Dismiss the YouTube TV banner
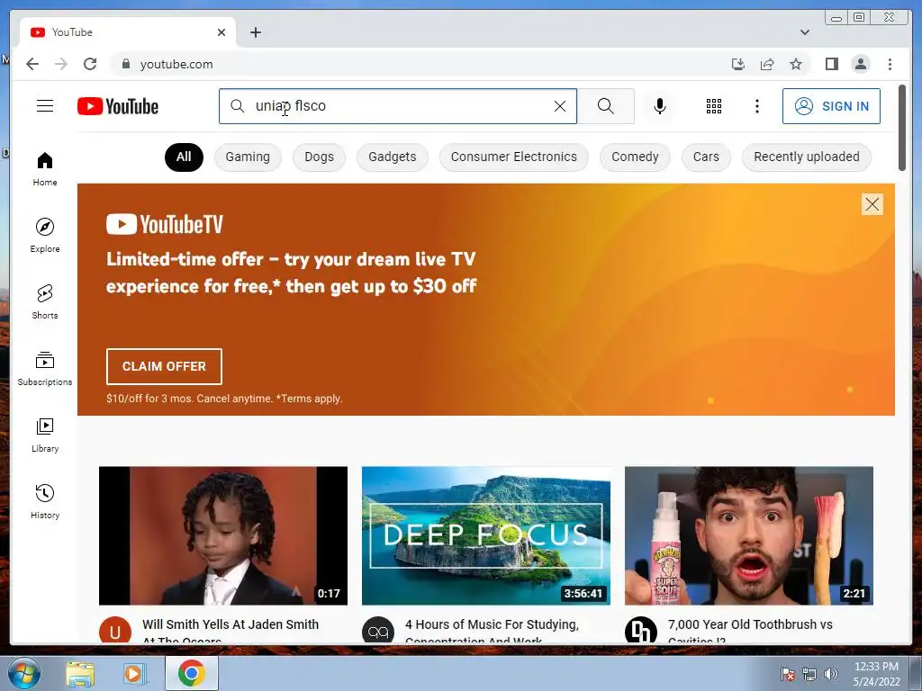 (x=872, y=204)
